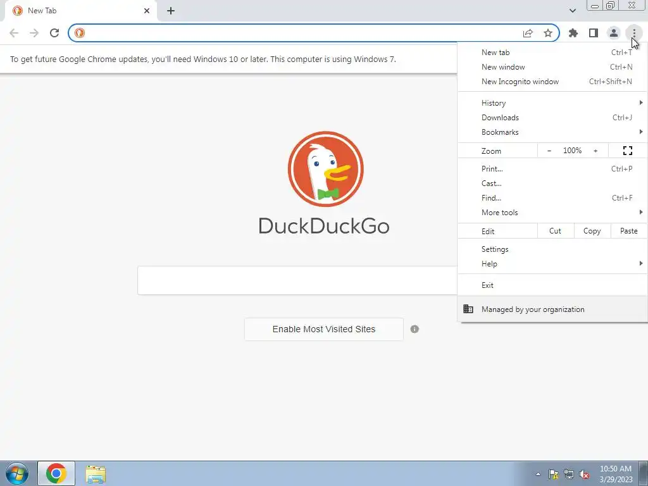Click the muted volume tray icon
This screenshot has height=486, width=648.
584,475
